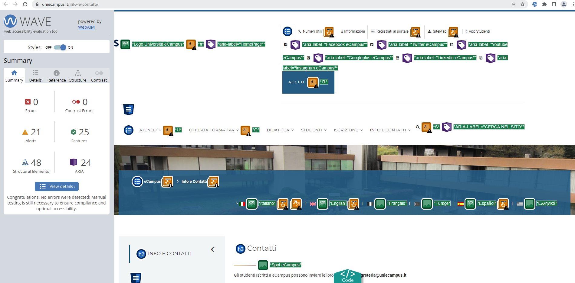Viewport: 575px width, 283px height.
Task: Click the navigation icon below the logo
Action: point(129,109)
